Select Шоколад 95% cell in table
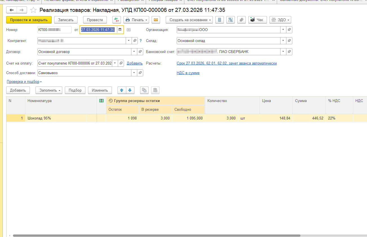 pos(56,118)
